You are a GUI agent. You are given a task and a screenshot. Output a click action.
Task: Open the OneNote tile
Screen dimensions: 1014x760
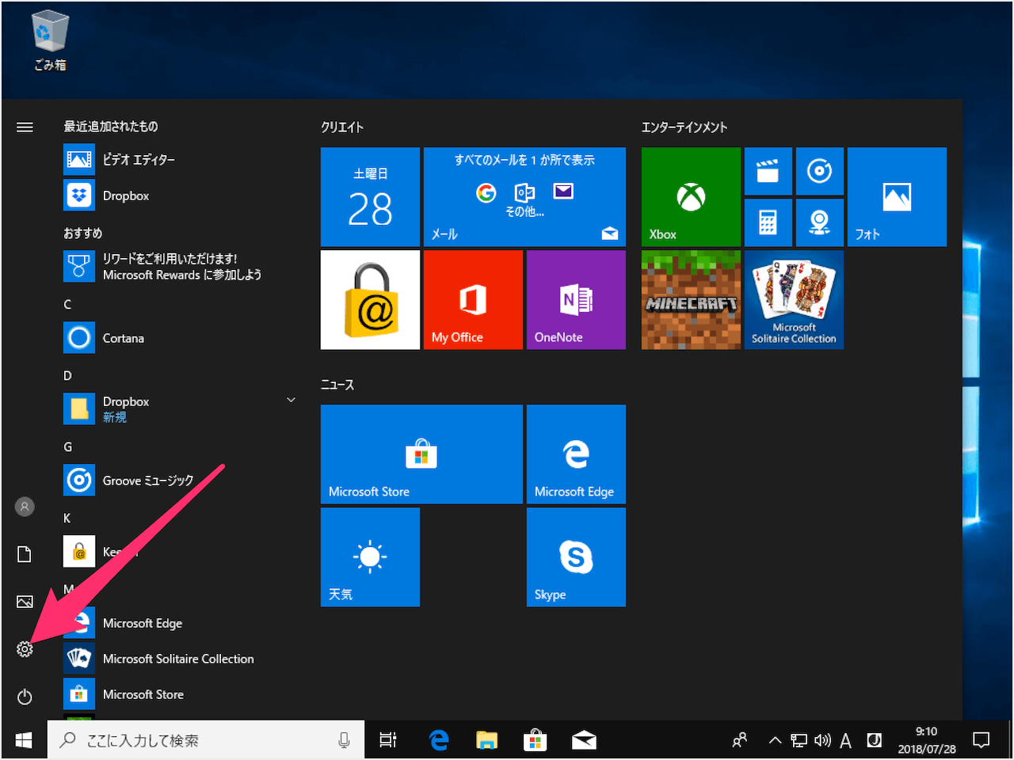pyautogui.click(x=575, y=299)
